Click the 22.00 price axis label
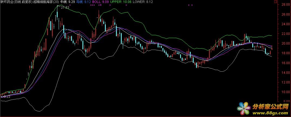 click(285, 34)
